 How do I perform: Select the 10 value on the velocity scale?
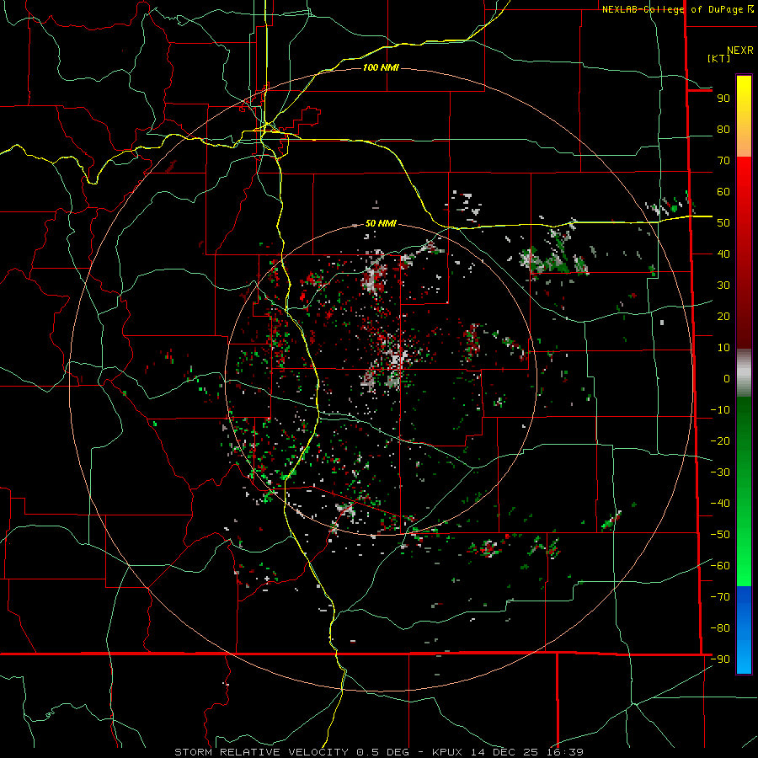[x=723, y=348]
